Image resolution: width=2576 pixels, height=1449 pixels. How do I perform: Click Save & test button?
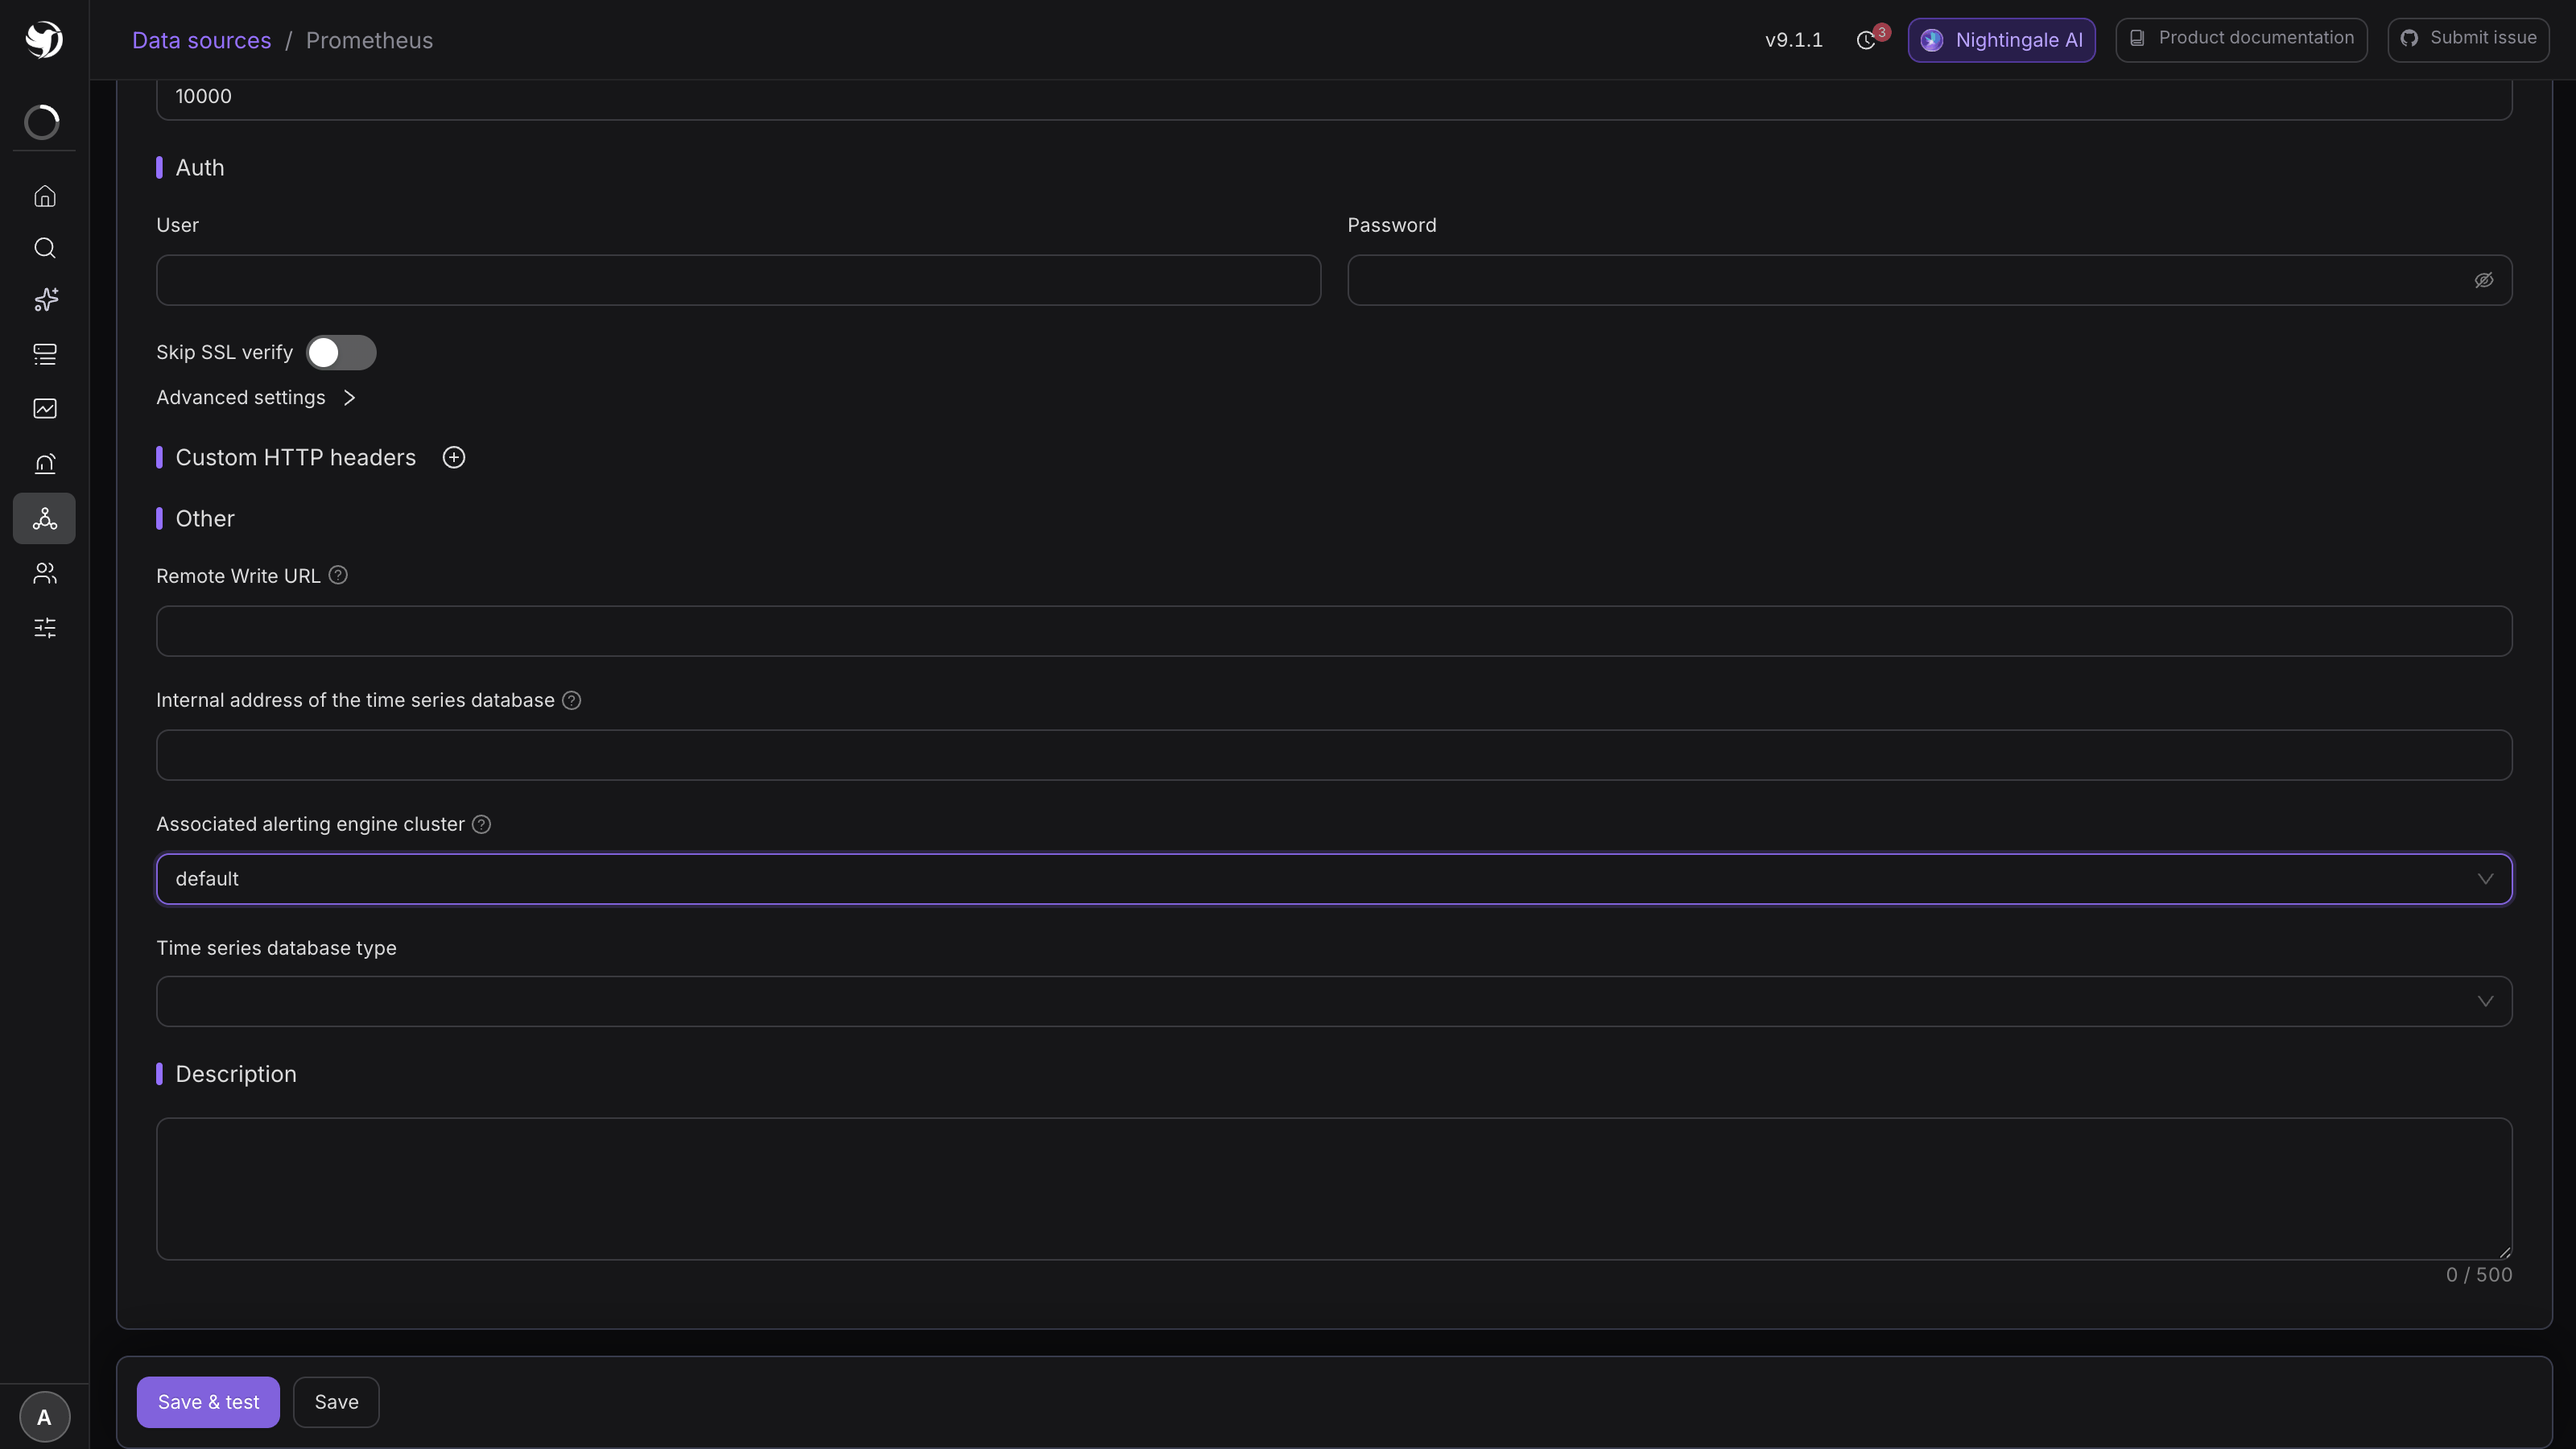click(208, 1402)
